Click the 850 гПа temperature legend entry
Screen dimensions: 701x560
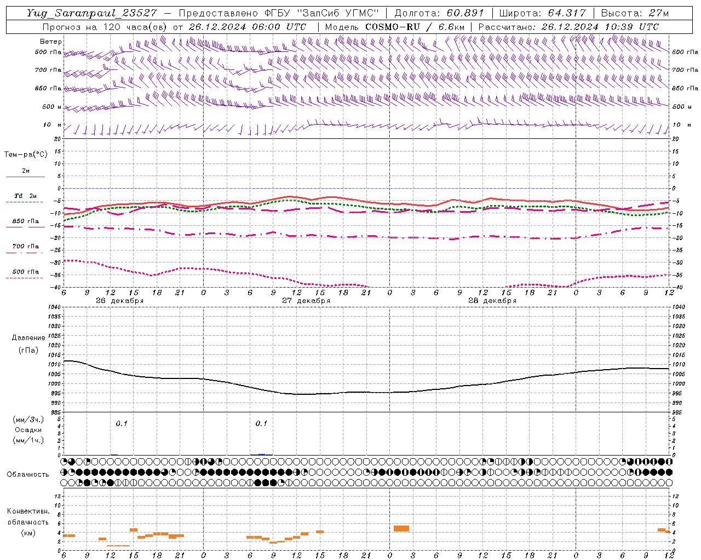point(26,221)
